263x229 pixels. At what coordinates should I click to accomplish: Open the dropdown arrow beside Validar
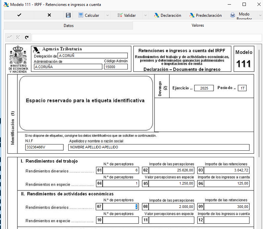(145, 15)
